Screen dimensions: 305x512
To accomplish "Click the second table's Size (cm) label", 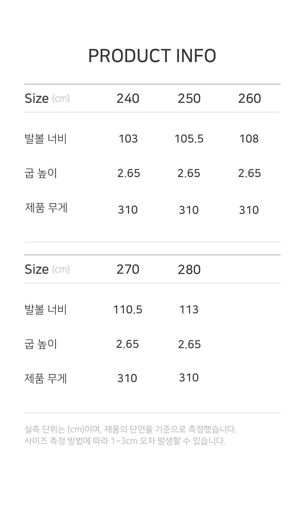I will (47, 269).
